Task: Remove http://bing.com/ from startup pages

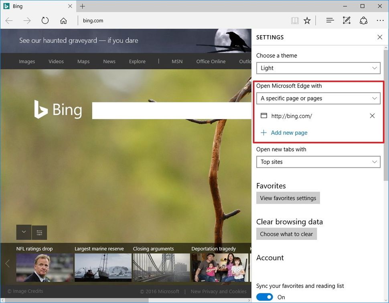Action: [372, 116]
